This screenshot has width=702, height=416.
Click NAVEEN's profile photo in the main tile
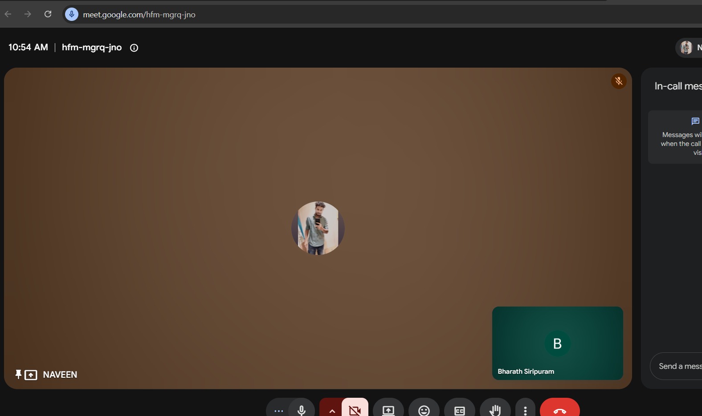point(318,228)
